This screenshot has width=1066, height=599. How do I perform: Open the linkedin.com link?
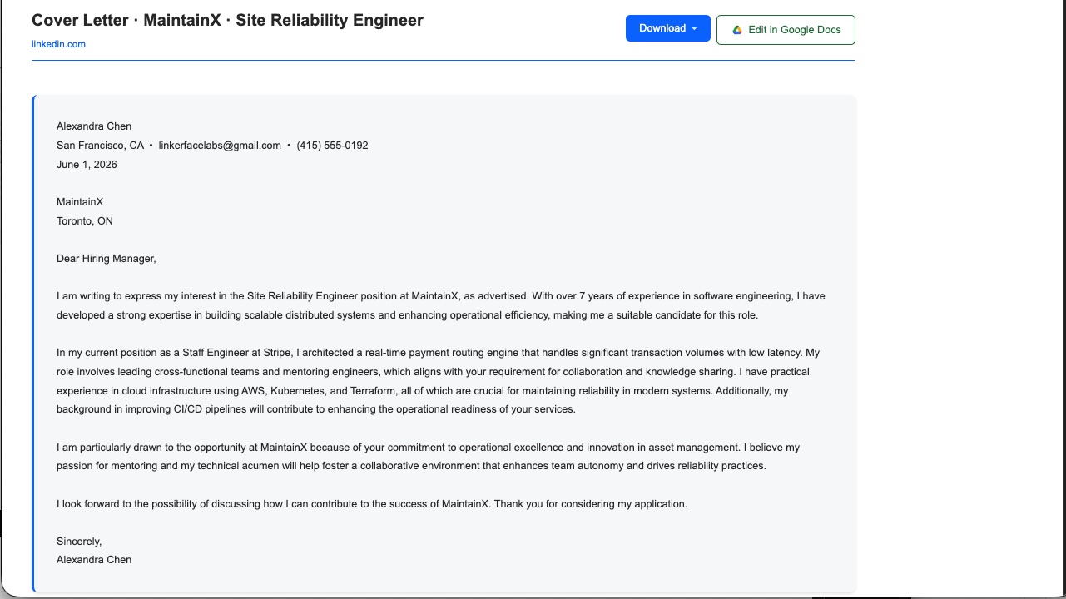58,44
